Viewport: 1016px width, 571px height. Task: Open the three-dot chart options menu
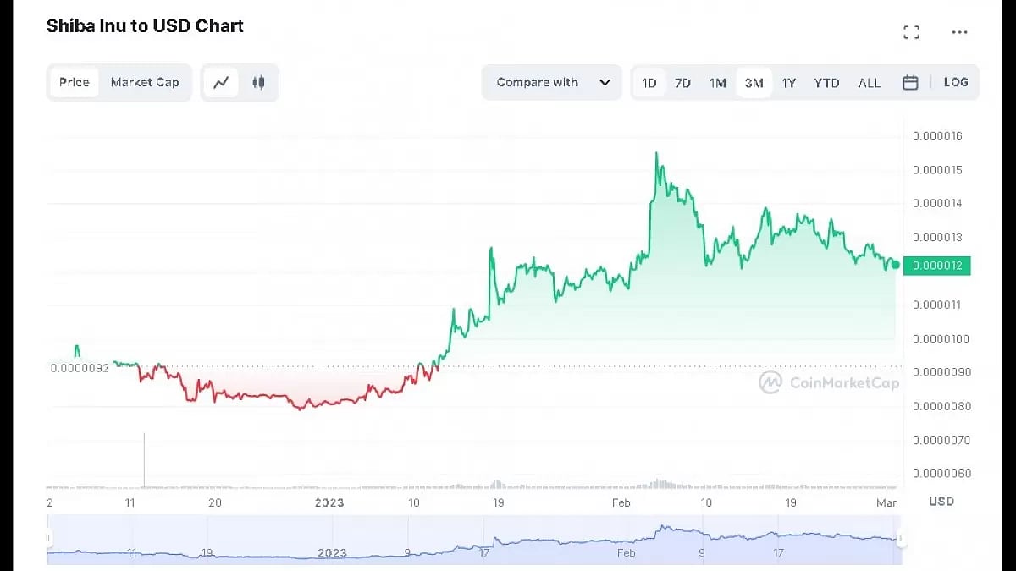point(959,31)
